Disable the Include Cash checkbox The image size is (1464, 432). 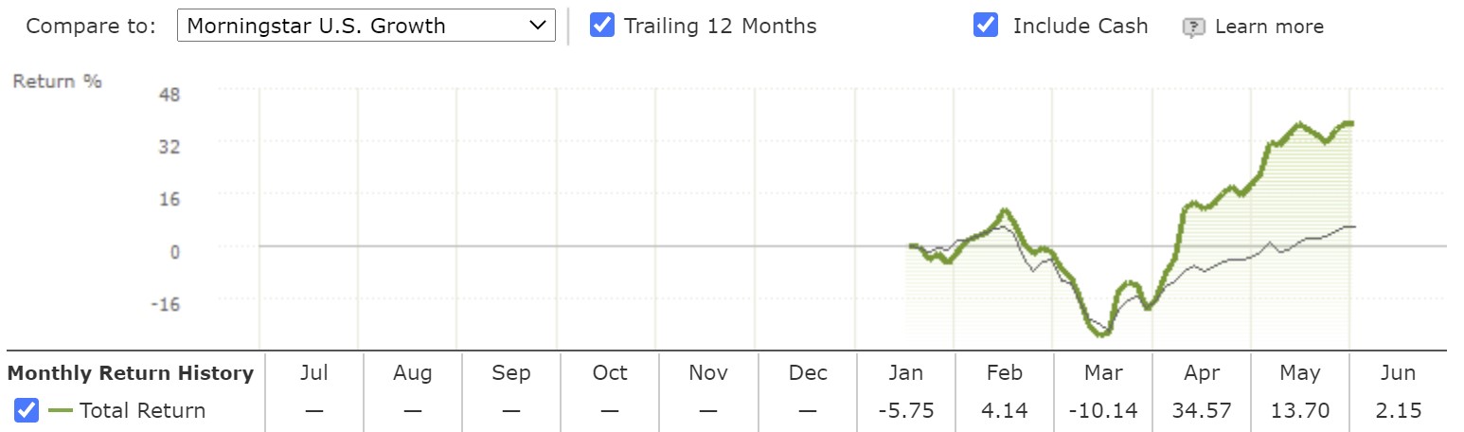tap(986, 25)
